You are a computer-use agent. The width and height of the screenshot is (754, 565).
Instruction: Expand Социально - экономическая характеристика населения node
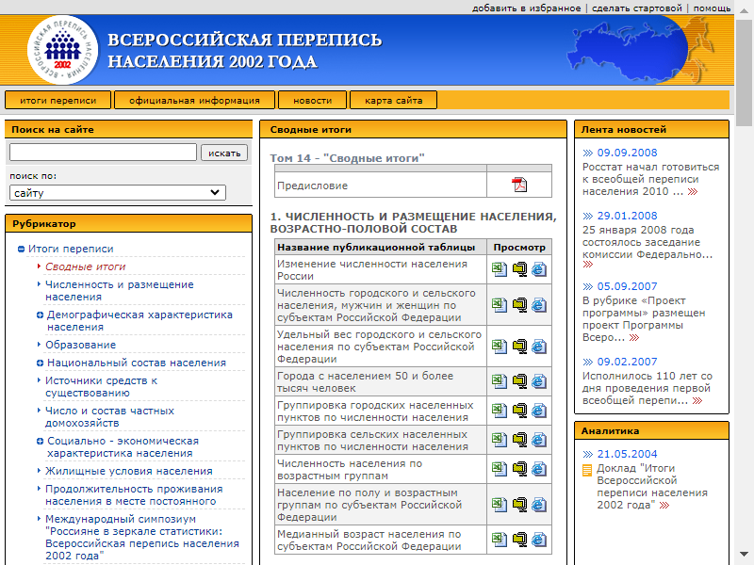click(x=40, y=441)
